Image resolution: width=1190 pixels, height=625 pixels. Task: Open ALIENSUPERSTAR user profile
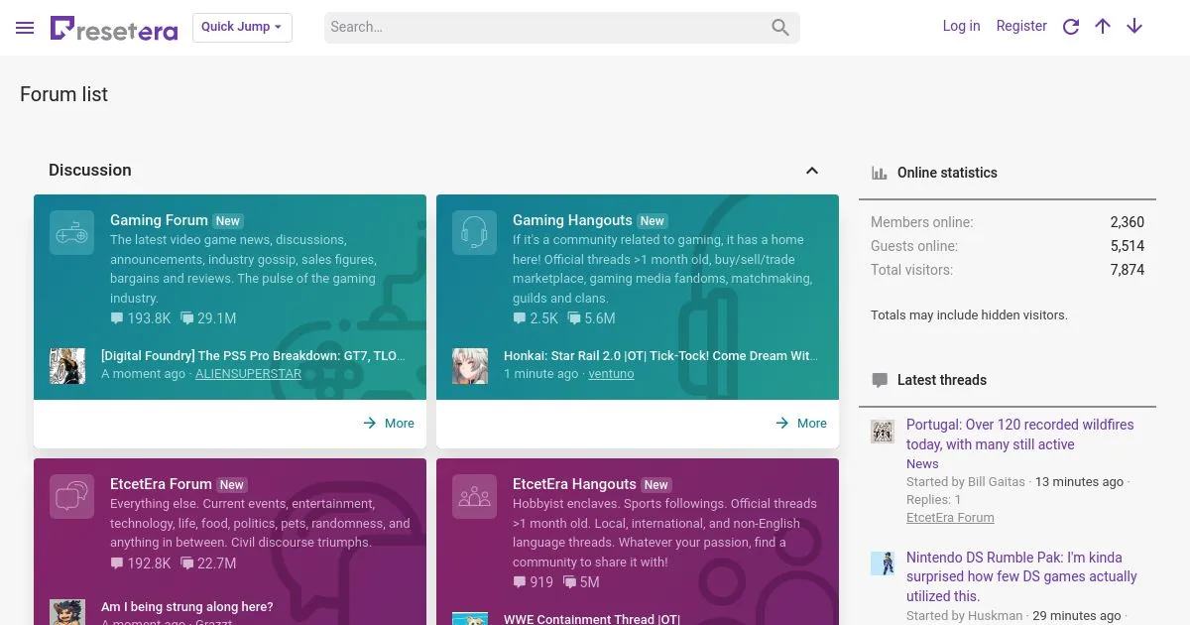pyautogui.click(x=248, y=374)
